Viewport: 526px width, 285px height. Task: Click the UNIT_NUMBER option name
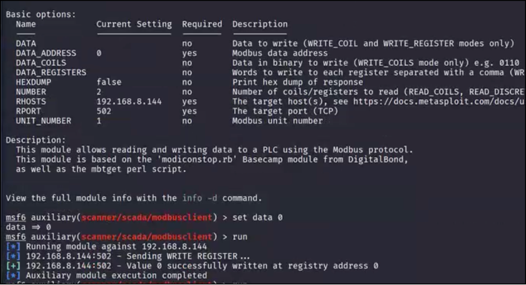tap(43, 121)
